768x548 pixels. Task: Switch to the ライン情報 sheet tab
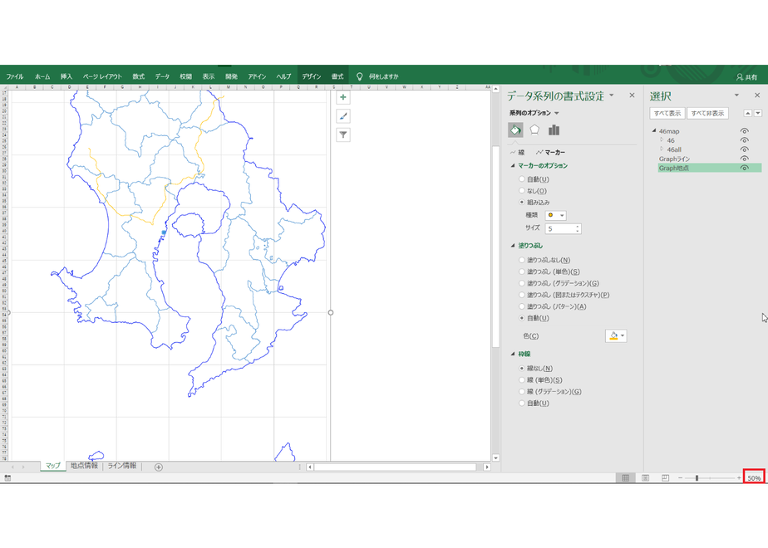(x=122, y=466)
